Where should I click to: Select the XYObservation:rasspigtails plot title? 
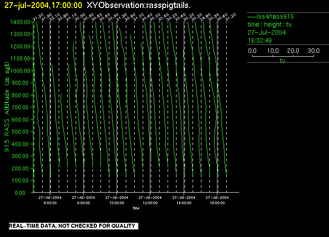tap(139, 5)
